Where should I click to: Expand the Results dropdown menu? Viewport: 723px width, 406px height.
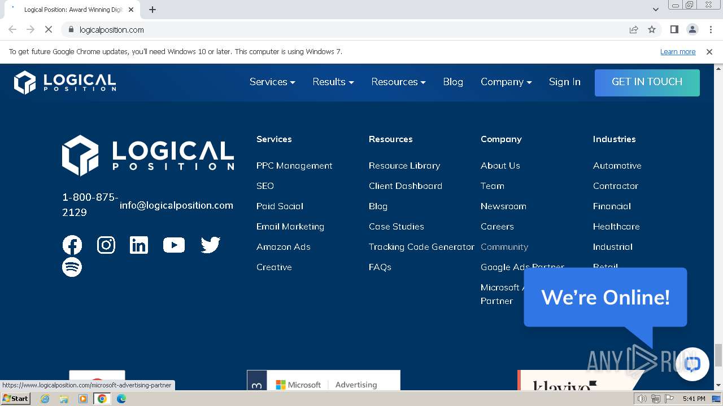click(x=333, y=82)
